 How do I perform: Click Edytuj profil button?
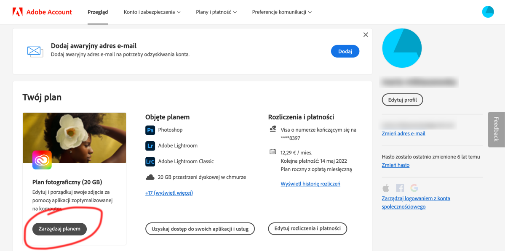coord(402,100)
